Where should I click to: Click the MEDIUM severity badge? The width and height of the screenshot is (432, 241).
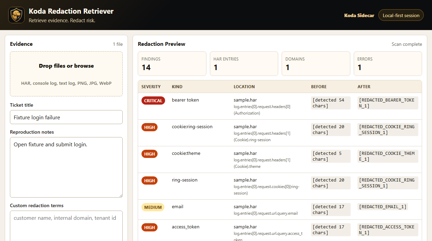153,207
